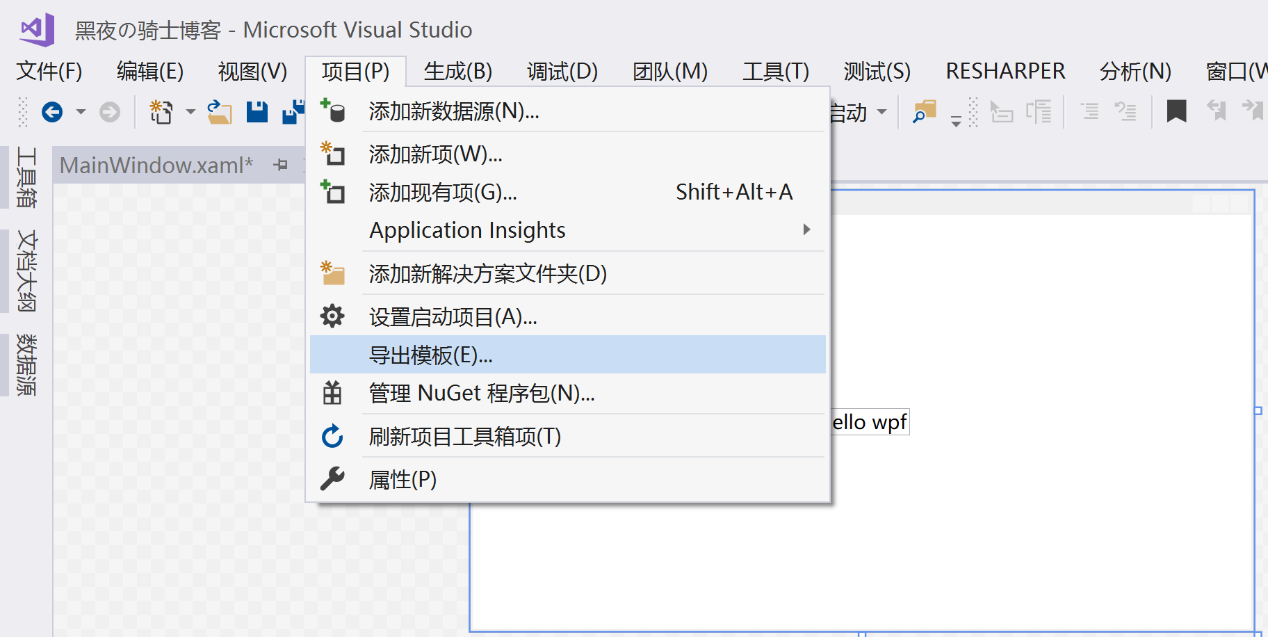The width and height of the screenshot is (1268, 637).
Task: Toggle the bookmark icon in toolbar
Action: click(x=1176, y=111)
